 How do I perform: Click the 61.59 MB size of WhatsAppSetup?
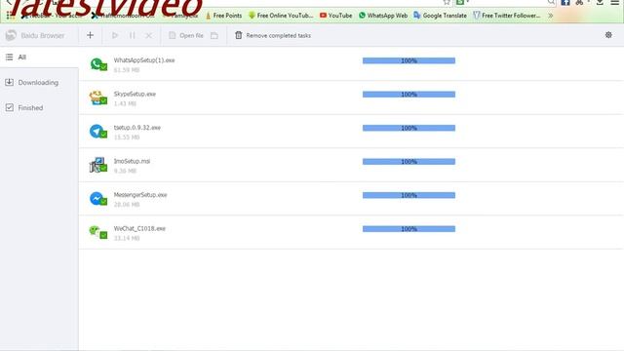pyautogui.click(x=127, y=70)
